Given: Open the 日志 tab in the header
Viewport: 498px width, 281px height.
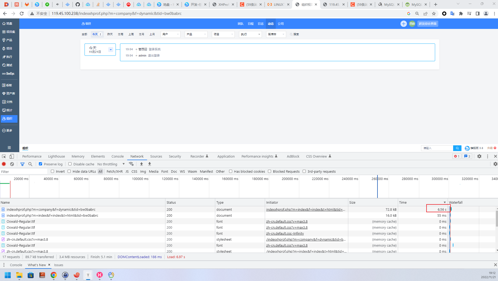Looking at the screenshot, I should [x=261, y=24].
